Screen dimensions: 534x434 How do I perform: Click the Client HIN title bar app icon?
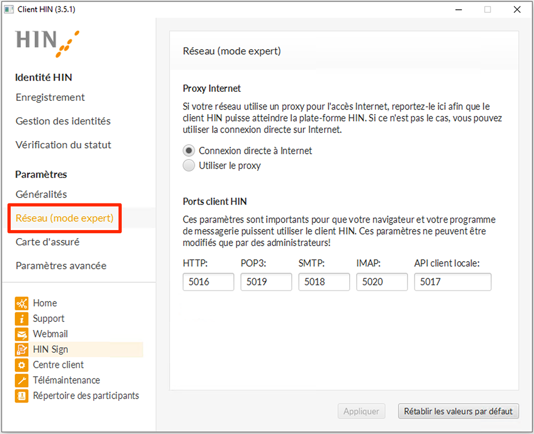pos(9,9)
